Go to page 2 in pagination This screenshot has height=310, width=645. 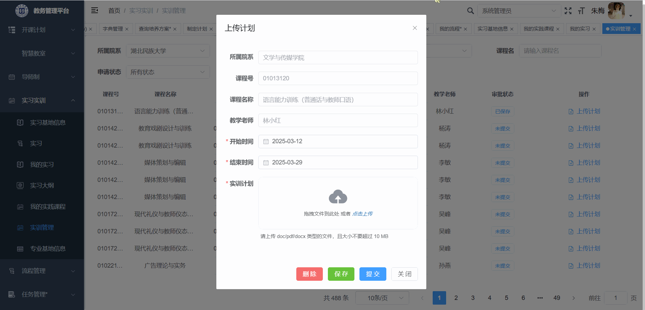click(x=456, y=298)
